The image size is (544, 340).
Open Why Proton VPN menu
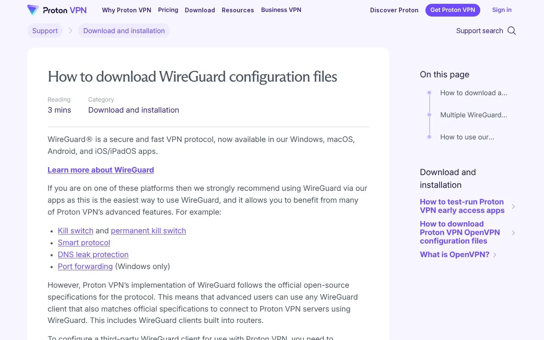point(127,10)
